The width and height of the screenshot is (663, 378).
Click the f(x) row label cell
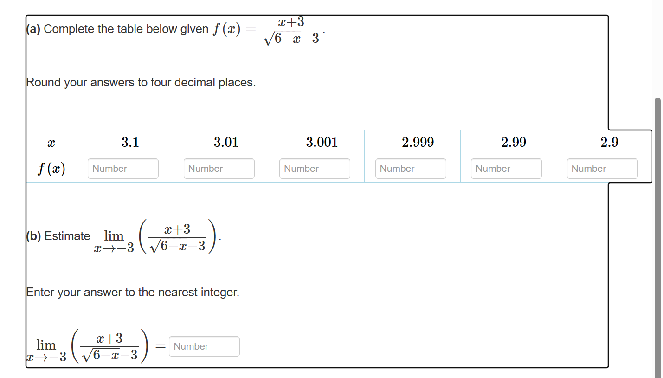[x=51, y=168]
